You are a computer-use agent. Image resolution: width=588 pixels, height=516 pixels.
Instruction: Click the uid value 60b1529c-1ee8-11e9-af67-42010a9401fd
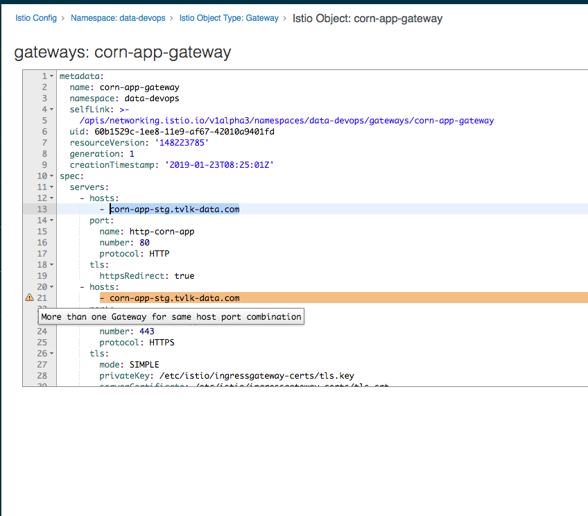184,132
